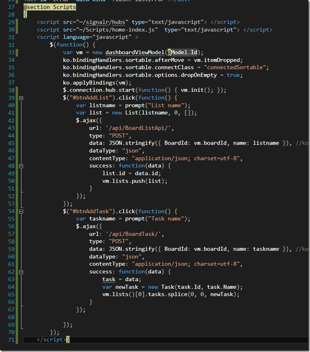310x352 pixels.
Task: Click 'taskname' in line 59 data
Action: pos(266,249)
